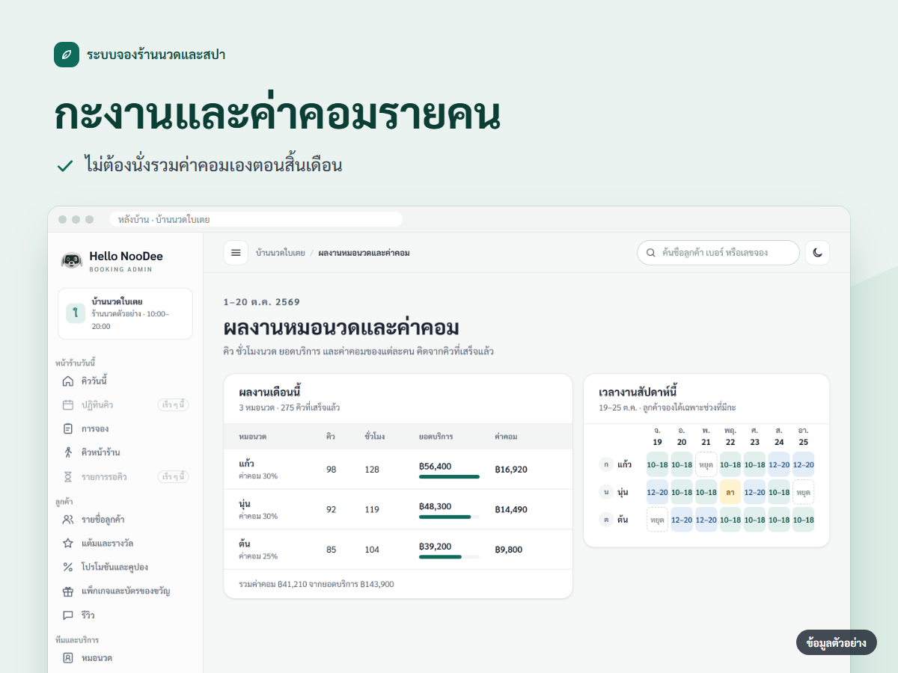The image size is (898, 673).
Task: Click the checkmark icon beside ไม่ต้องนั่งรวมค่าคอม
Action: [65, 165]
